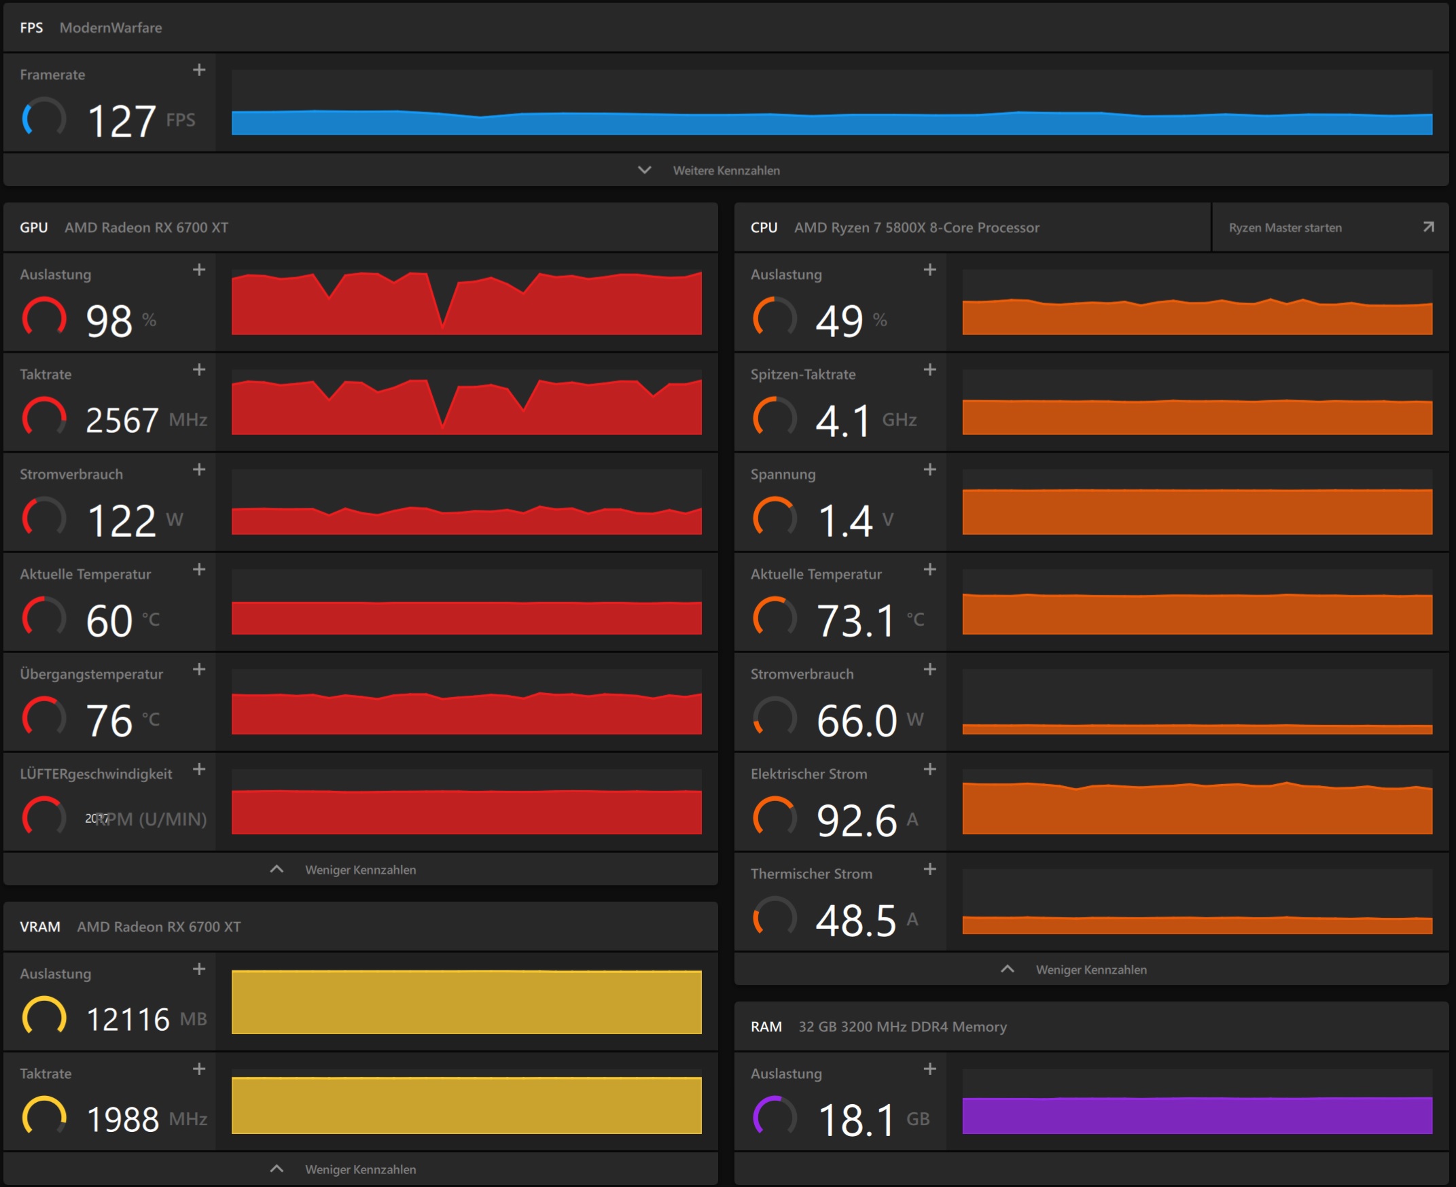The width and height of the screenshot is (1456, 1187).
Task: Collapse GPU section with Weniger Kennzahlen
Action: click(x=359, y=870)
